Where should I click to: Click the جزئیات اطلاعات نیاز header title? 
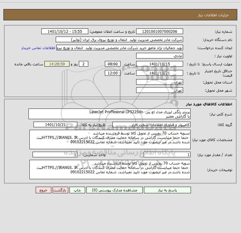tap(213, 15)
